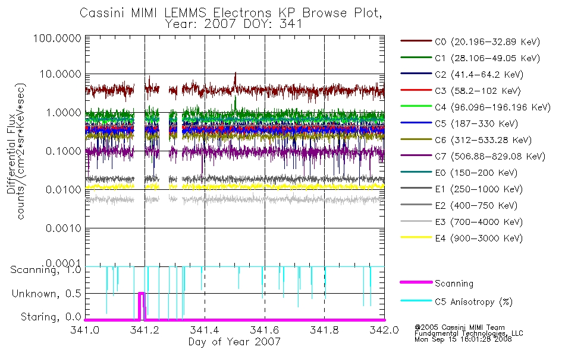Click the C5 Anisotropy (%) legend label
Viewport: 565px width, 356px height.
[473, 302]
